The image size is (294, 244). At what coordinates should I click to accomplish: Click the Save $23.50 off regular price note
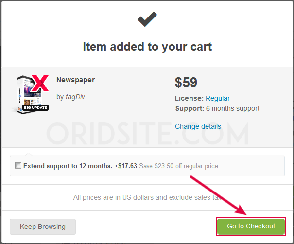click(x=179, y=166)
